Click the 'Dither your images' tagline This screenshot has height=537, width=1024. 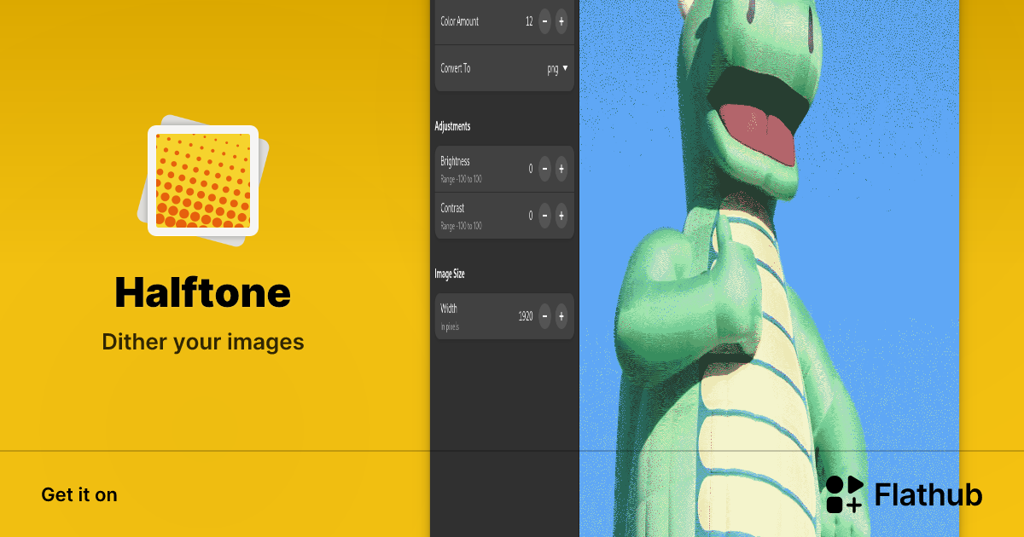point(203,342)
